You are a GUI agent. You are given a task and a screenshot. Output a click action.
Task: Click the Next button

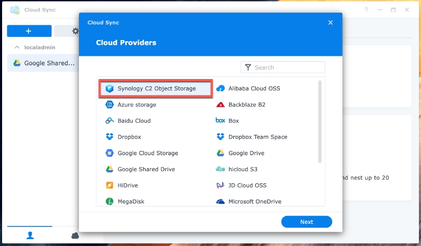(306, 222)
